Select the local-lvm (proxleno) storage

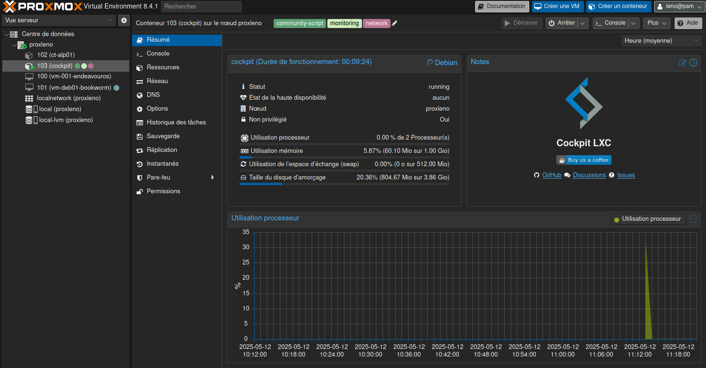66,120
